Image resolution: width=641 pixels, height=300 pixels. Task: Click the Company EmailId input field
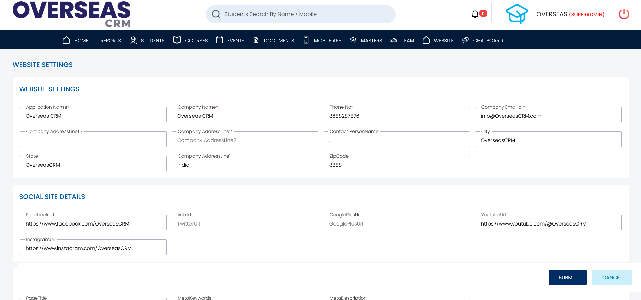(548, 116)
